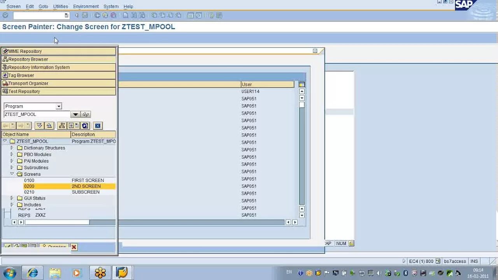The image size is (498, 280).
Task: Click the Internet Explorer taskbar icon
Action: point(33,273)
